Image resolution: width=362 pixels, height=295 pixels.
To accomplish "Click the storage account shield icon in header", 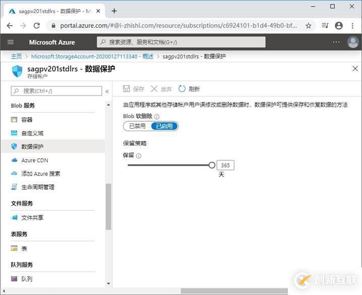I will [x=17, y=71].
